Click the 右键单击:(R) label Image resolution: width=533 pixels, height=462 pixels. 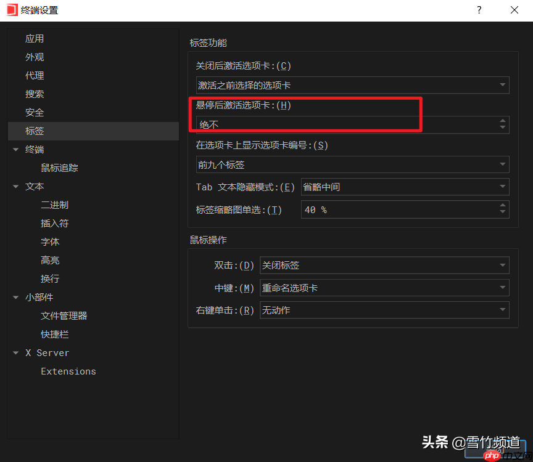pyautogui.click(x=225, y=310)
